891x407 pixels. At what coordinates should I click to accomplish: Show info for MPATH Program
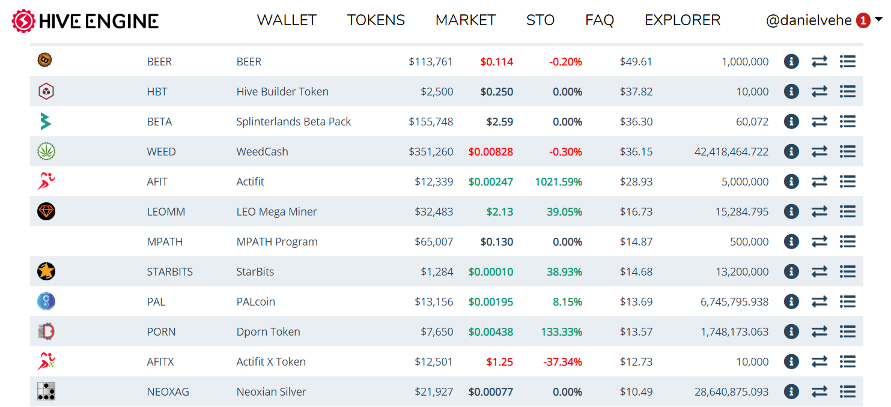click(x=791, y=241)
